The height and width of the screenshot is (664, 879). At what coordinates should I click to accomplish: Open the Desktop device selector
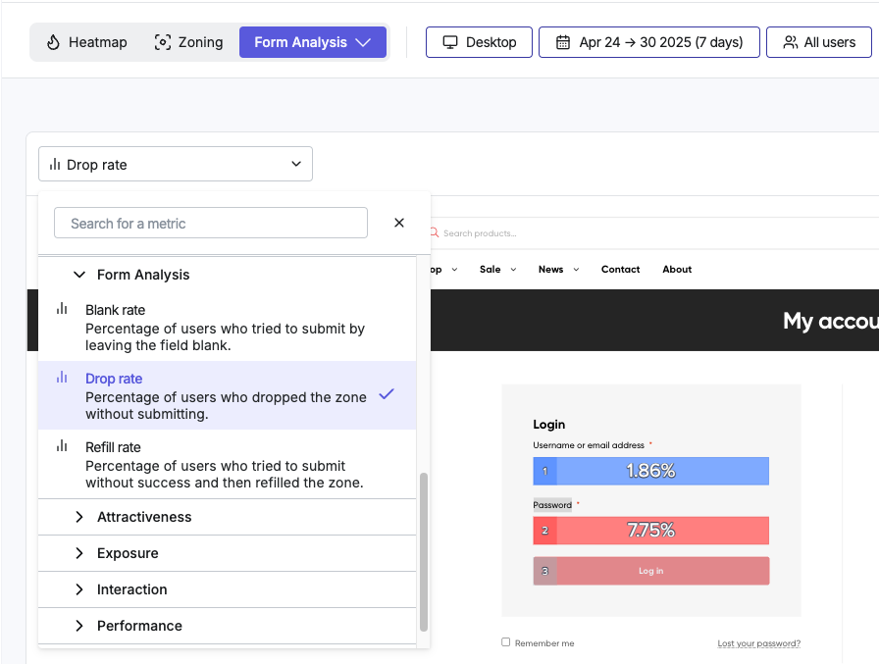(479, 42)
